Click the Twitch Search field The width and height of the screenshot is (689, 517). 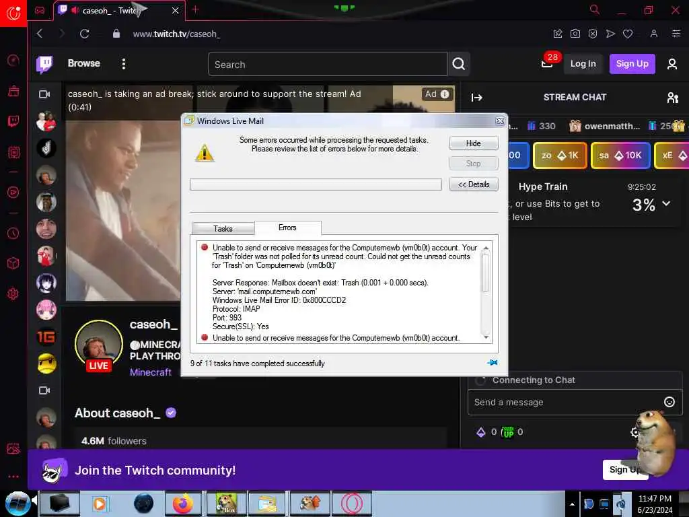[328, 64]
